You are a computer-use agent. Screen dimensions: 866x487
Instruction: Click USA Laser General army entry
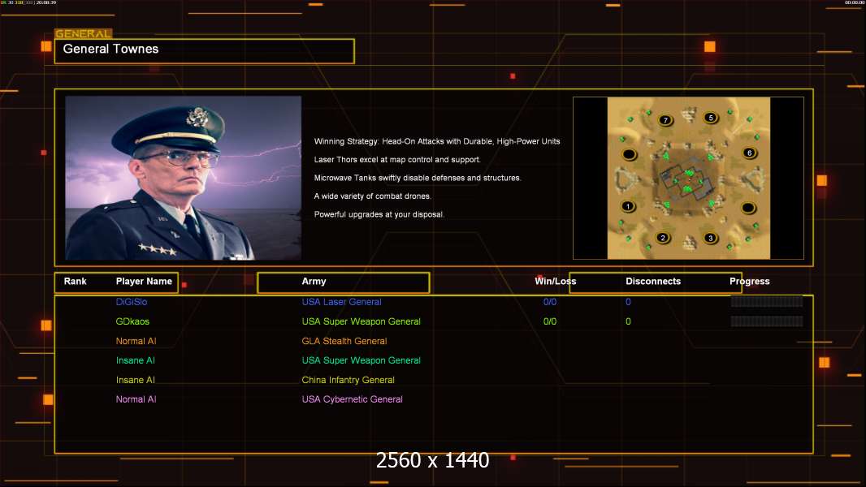[x=341, y=302]
